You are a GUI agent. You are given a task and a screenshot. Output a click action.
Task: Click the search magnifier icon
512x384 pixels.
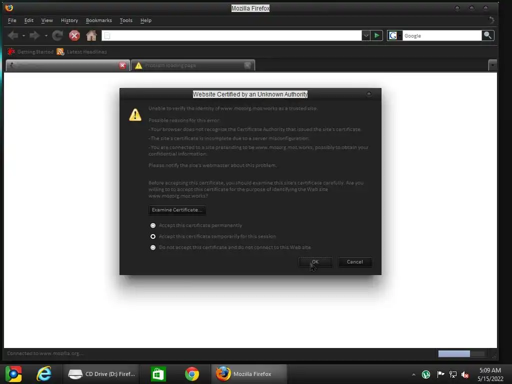click(x=488, y=35)
